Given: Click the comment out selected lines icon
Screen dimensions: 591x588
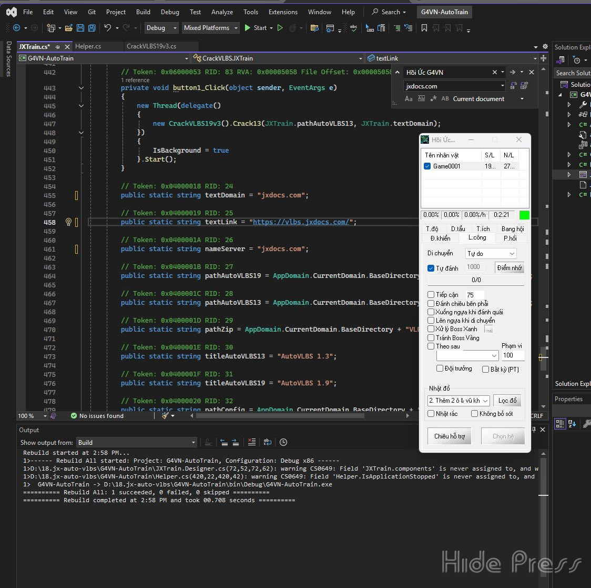Looking at the screenshot, I should pyautogui.click(x=397, y=28).
